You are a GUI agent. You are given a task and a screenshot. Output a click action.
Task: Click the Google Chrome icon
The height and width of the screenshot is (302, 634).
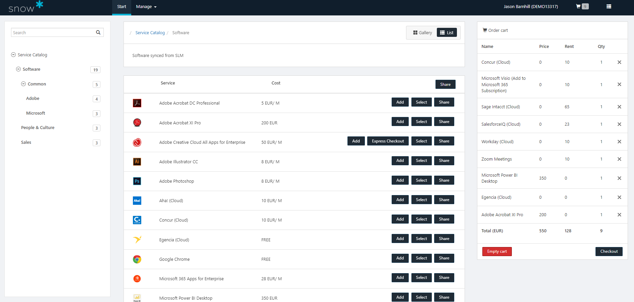pyautogui.click(x=137, y=259)
